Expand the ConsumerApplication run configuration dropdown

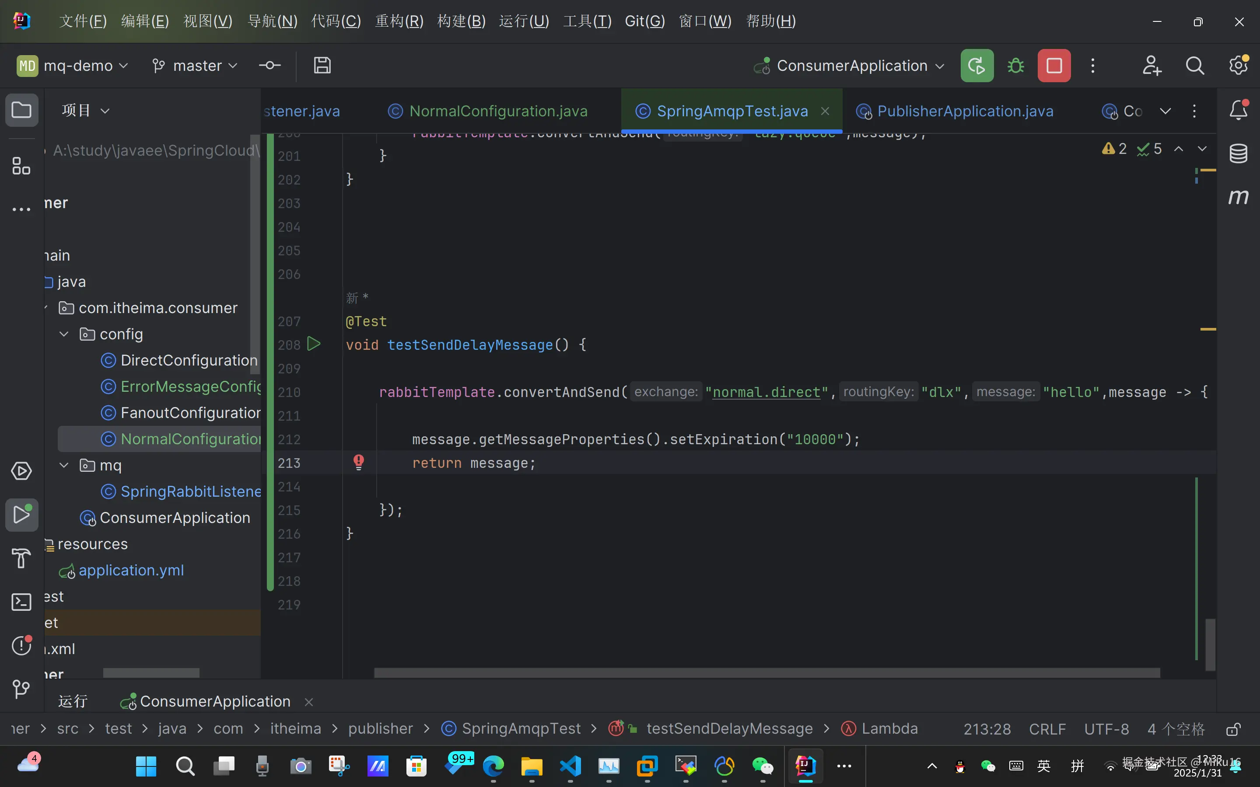point(851,66)
